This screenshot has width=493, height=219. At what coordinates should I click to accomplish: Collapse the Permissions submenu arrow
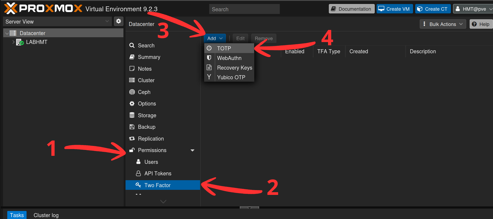(192, 150)
